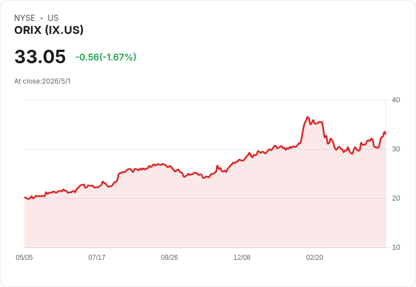Click the 30 price axis label
416x287 pixels.
tap(396, 149)
